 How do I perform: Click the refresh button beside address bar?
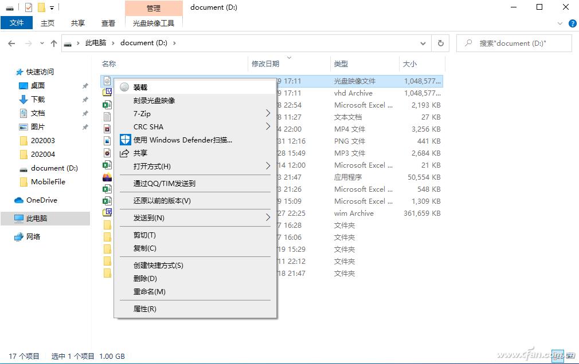tap(440, 43)
